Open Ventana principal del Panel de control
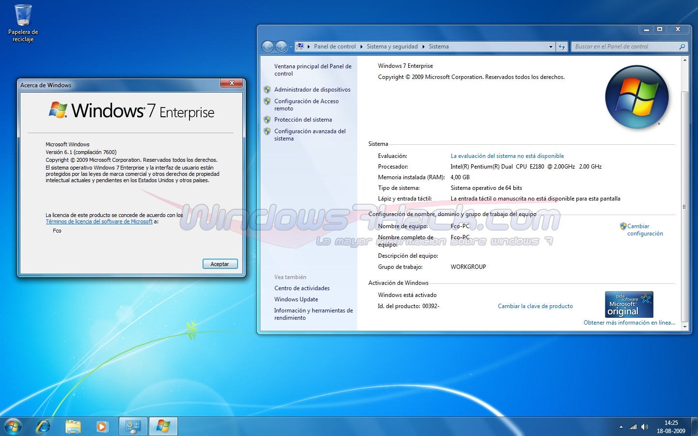This screenshot has height=436, width=698. point(313,70)
